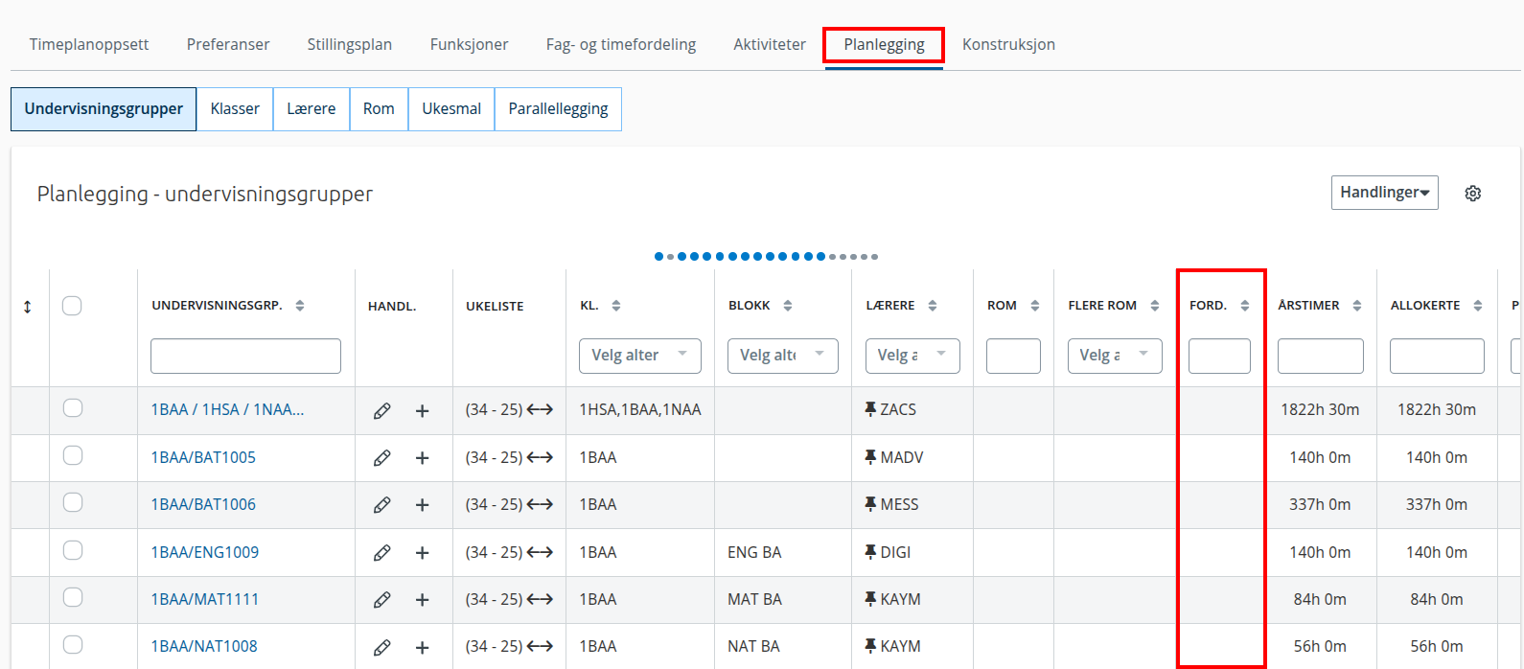Edit 1BAA/BAT1005 with pencil icon
1524x669 pixels.
(x=381, y=458)
